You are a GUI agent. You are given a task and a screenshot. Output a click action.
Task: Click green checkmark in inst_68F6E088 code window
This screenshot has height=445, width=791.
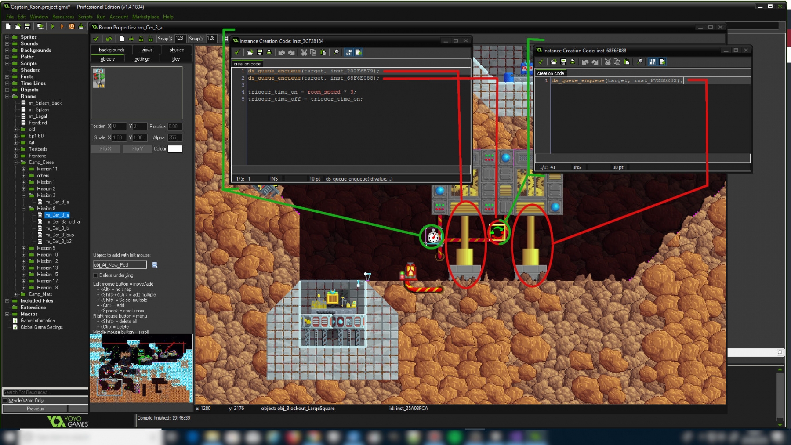[541, 62]
